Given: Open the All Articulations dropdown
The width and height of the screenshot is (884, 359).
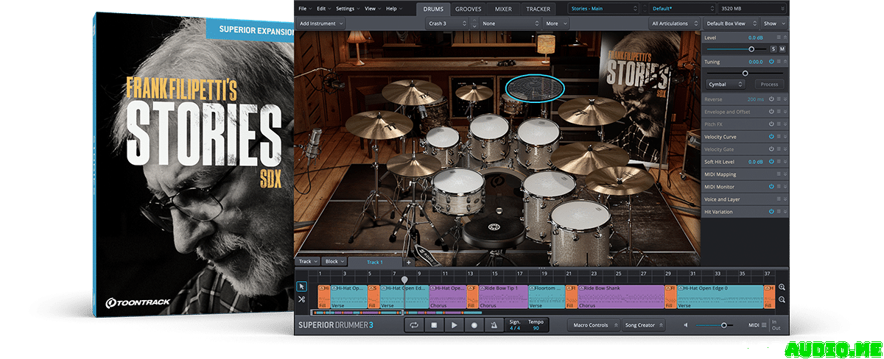Looking at the screenshot, I should click(x=675, y=24).
